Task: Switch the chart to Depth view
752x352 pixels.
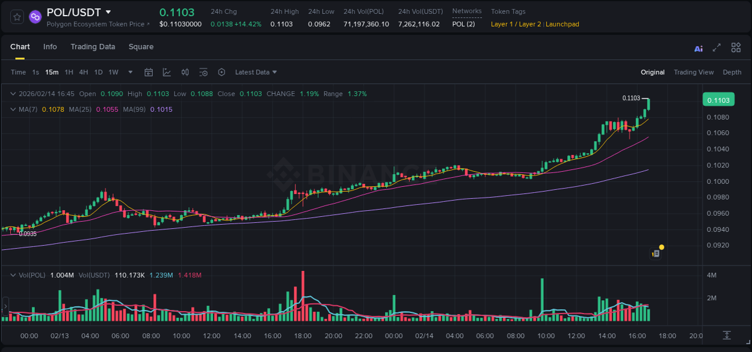Action: tap(732, 72)
